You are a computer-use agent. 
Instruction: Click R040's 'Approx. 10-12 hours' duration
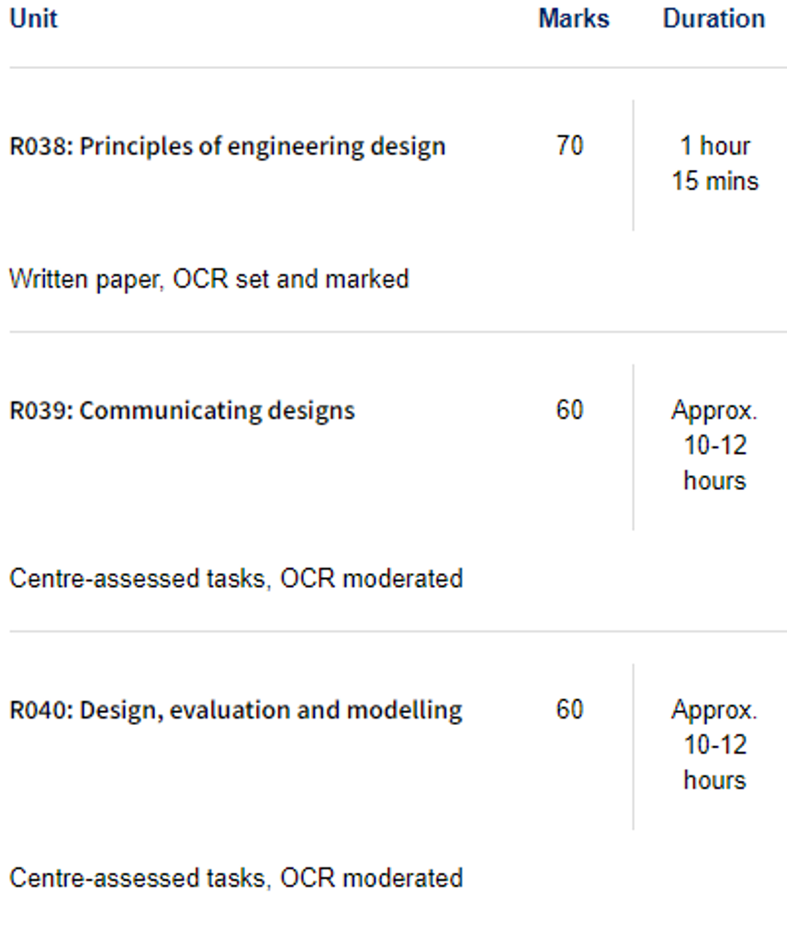(714, 745)
